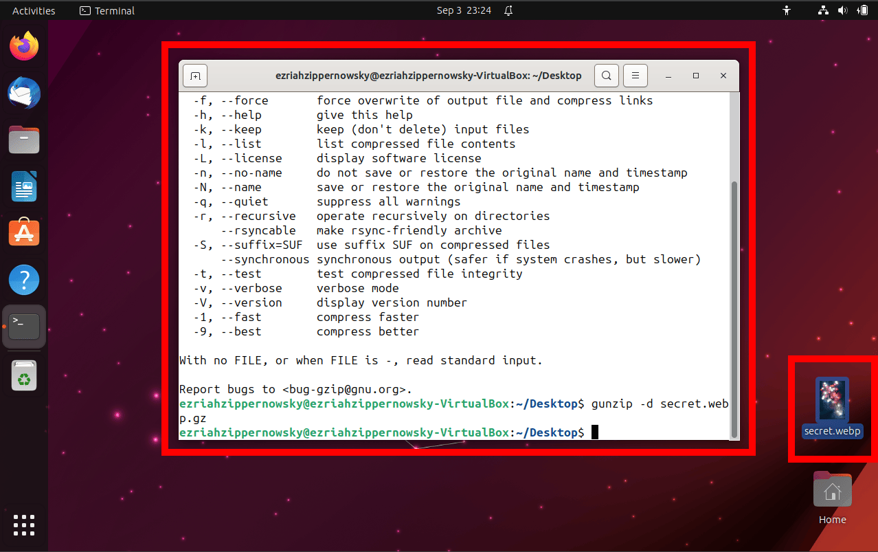The width and height of the screenshot is (878, 552).
Task: Open the Help application
Action: click(x=24, y=279)
